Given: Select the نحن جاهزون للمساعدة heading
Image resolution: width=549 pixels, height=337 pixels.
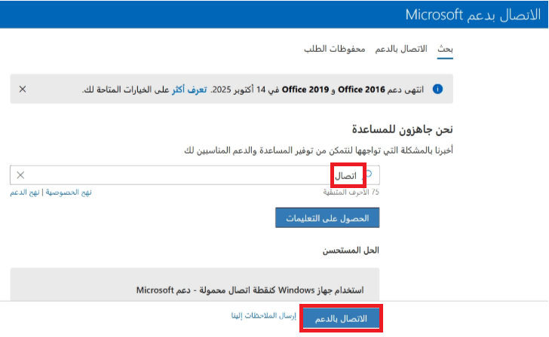Looking at the screenshot, I should point(402,129).
